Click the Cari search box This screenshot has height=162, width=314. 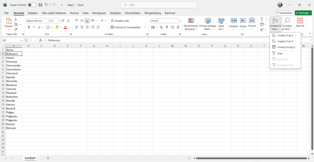(x=159, y=5)
